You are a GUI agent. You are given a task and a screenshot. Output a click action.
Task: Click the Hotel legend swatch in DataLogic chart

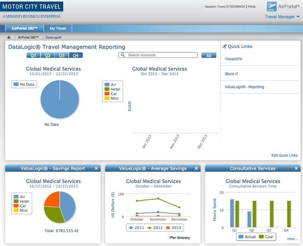pos(107,89)
